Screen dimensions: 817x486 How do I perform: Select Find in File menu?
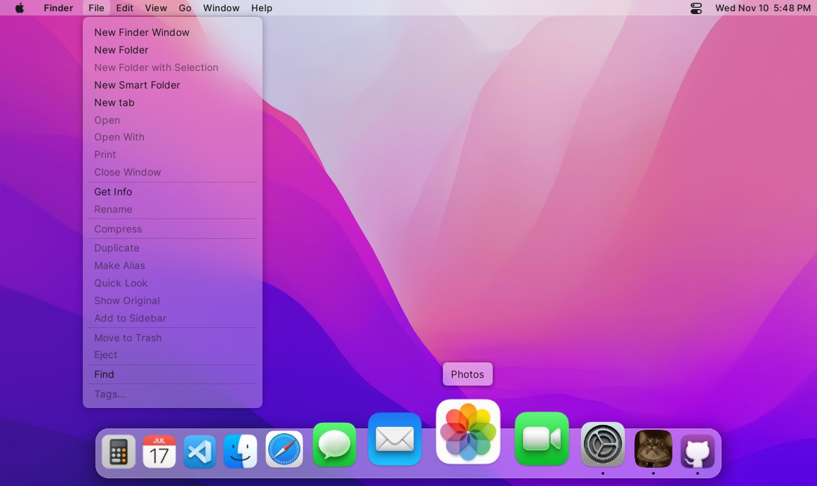[x=173, y=374]
